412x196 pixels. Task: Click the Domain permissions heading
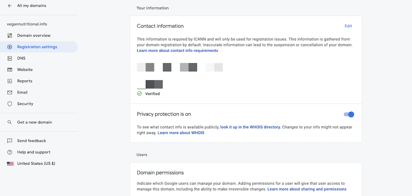tap(160, 173)
